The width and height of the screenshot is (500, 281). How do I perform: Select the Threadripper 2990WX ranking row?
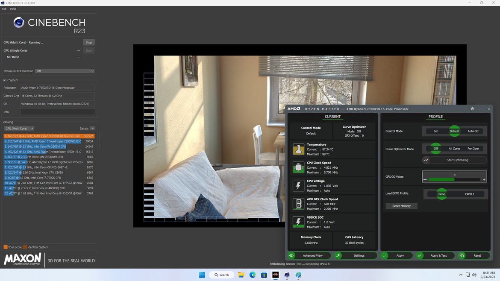click(x=49, y=141)
